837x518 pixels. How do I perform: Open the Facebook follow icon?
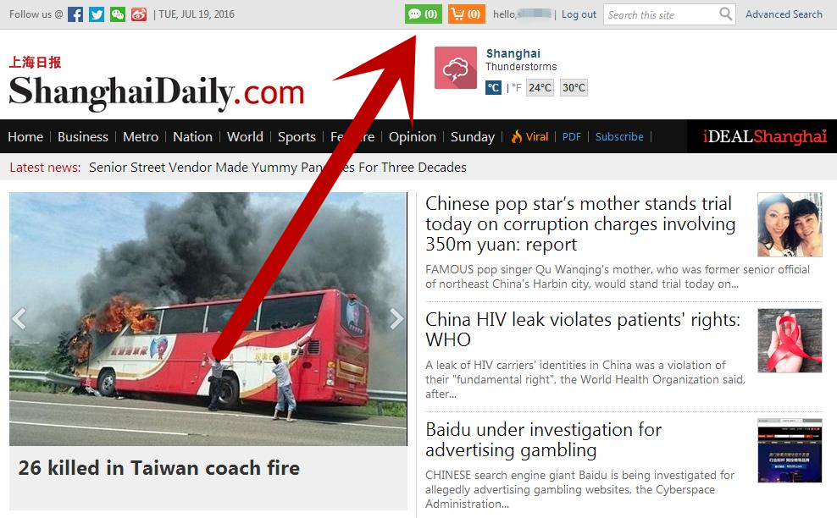75,14
